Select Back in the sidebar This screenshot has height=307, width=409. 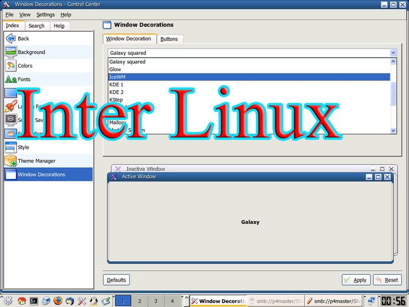pyautogui.click(x=48, y=38)
